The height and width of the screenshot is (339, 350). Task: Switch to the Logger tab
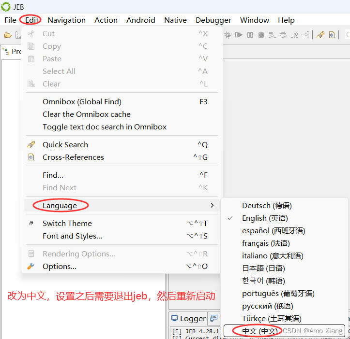pyautogui.click(x=188, y=319)
